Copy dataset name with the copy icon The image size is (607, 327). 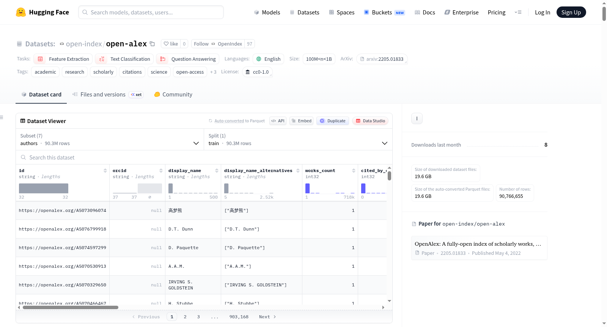click(x=152, y=44)
